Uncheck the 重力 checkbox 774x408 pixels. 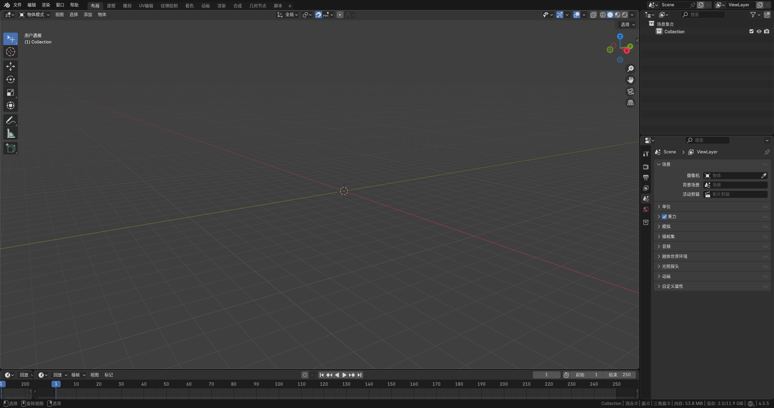(664, 217)
